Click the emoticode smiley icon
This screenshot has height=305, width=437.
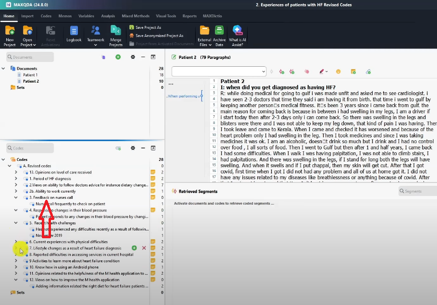[x=338, y=72]
